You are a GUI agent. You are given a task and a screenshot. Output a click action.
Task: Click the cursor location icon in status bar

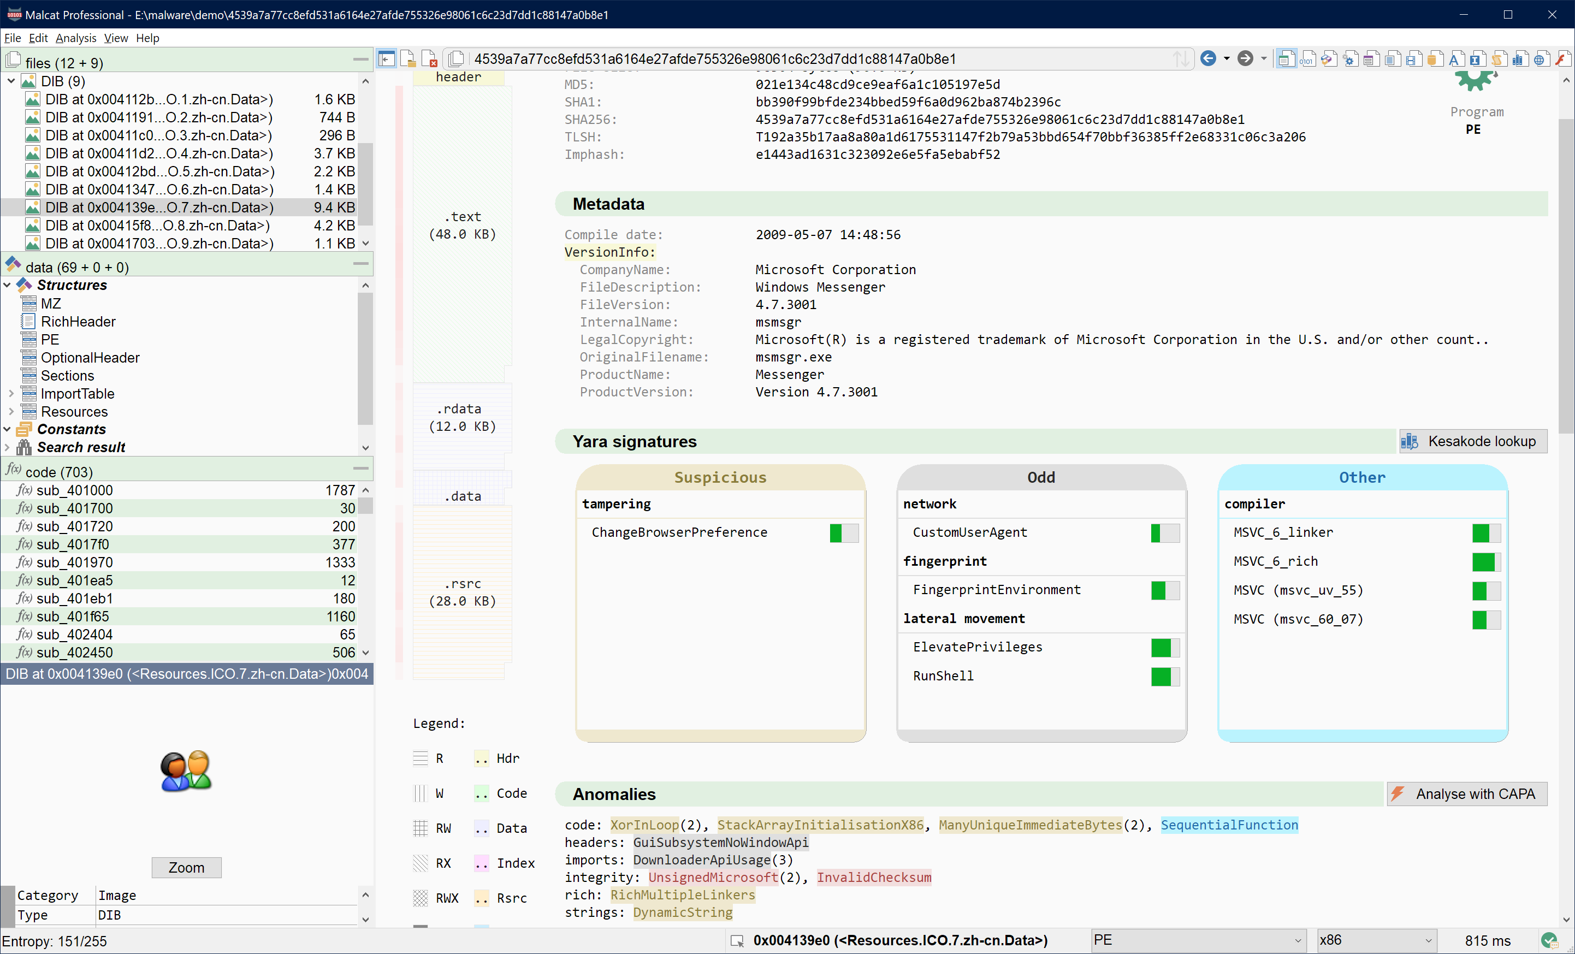(x=737, y=940)
